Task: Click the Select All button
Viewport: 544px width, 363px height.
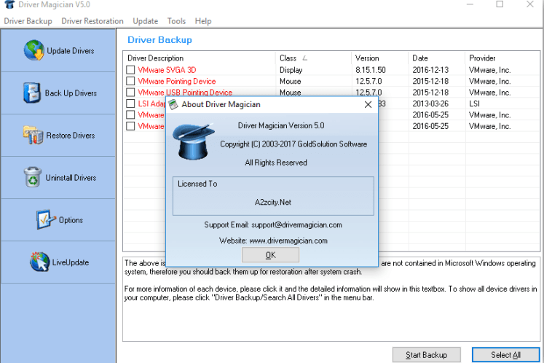Action: point(505,355)
